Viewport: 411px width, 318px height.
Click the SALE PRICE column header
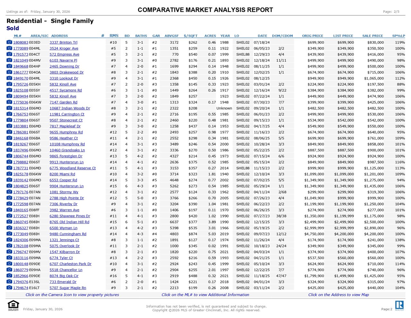[372, 36]
